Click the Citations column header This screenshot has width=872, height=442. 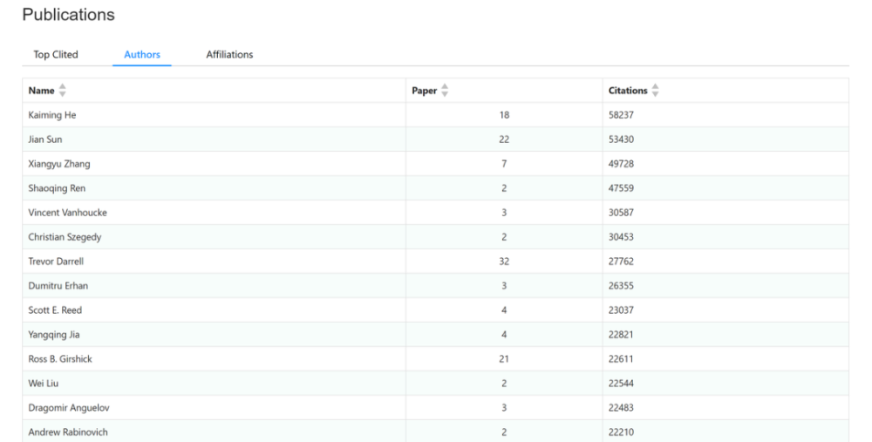(628, 91)
